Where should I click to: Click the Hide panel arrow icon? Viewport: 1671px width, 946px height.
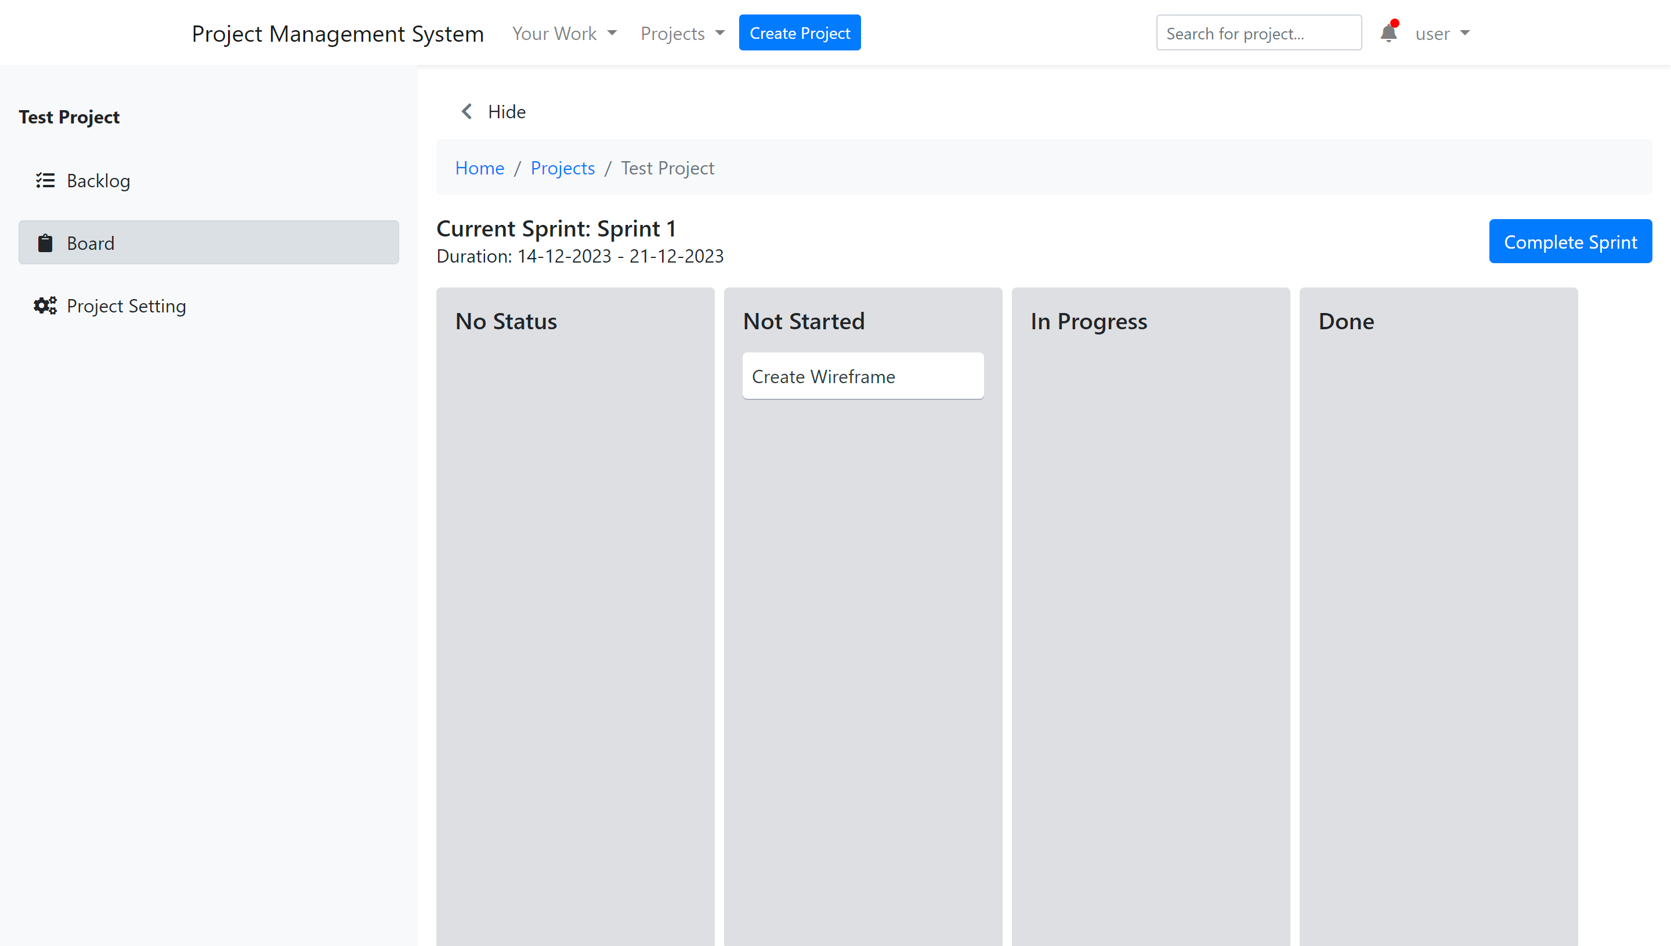(x=466, y=111)
